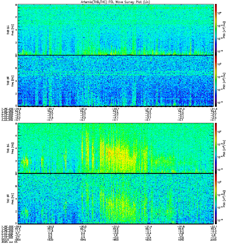Screen dimensions: 228x244
Task: Click the date label 2025 Jun 05
Action: click(9, 242)
